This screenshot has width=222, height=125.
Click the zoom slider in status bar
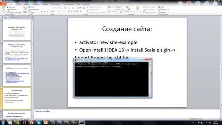211,119
